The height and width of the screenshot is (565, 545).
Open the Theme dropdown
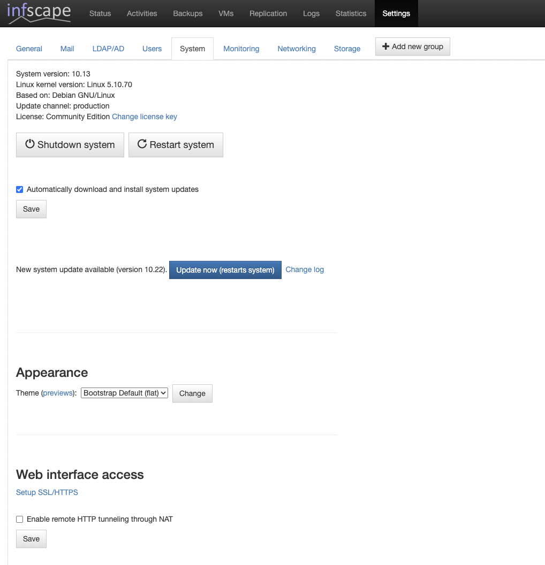click(x=124, y=393)
